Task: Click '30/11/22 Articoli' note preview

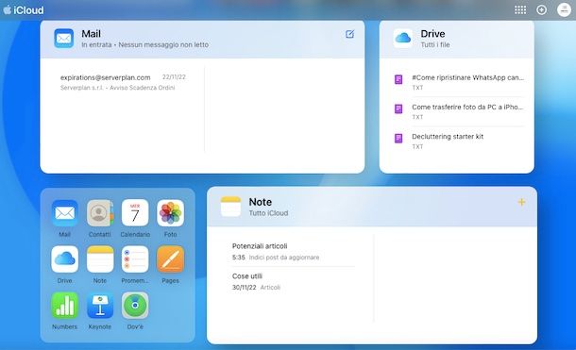Action: click(x=256, y=287)
